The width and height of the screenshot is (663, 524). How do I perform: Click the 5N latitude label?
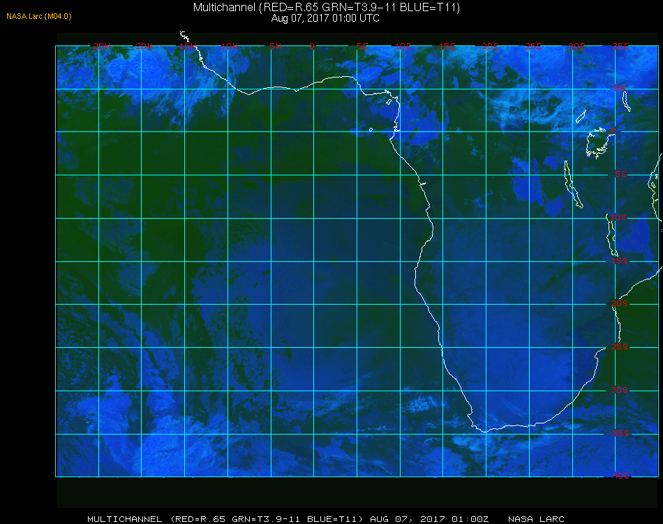click(620, 88)
